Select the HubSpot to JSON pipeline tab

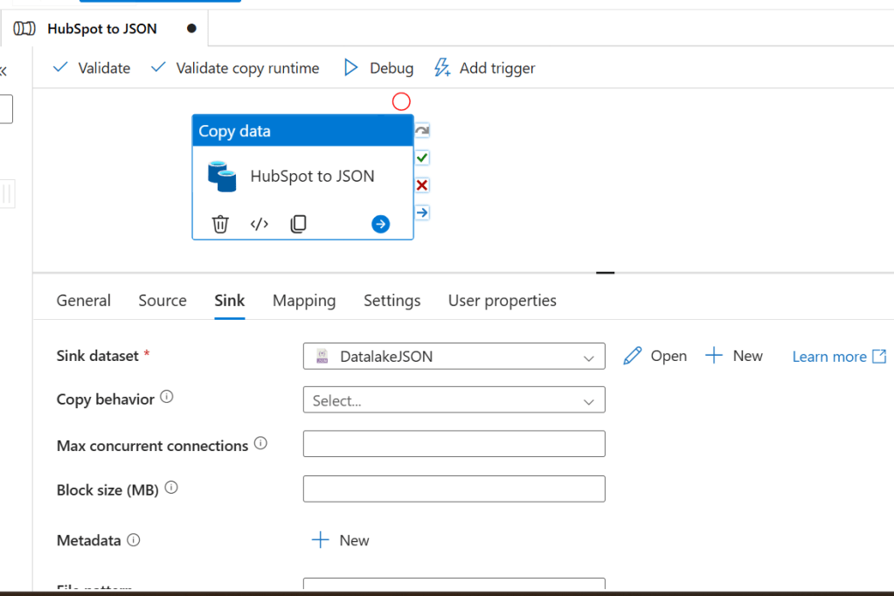click(x=102, y=29)
